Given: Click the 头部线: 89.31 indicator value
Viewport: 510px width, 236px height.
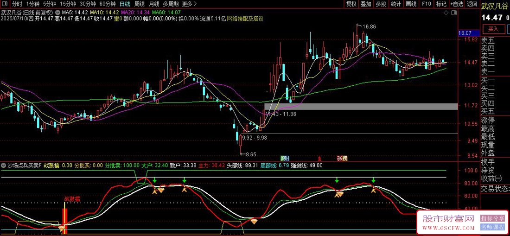Looking at the screenshot, I should 242,165.
